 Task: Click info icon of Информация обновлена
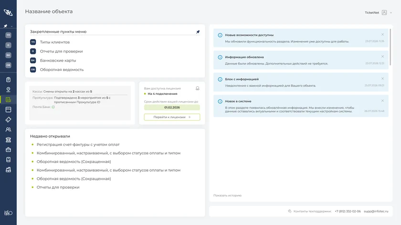[220, 57]
